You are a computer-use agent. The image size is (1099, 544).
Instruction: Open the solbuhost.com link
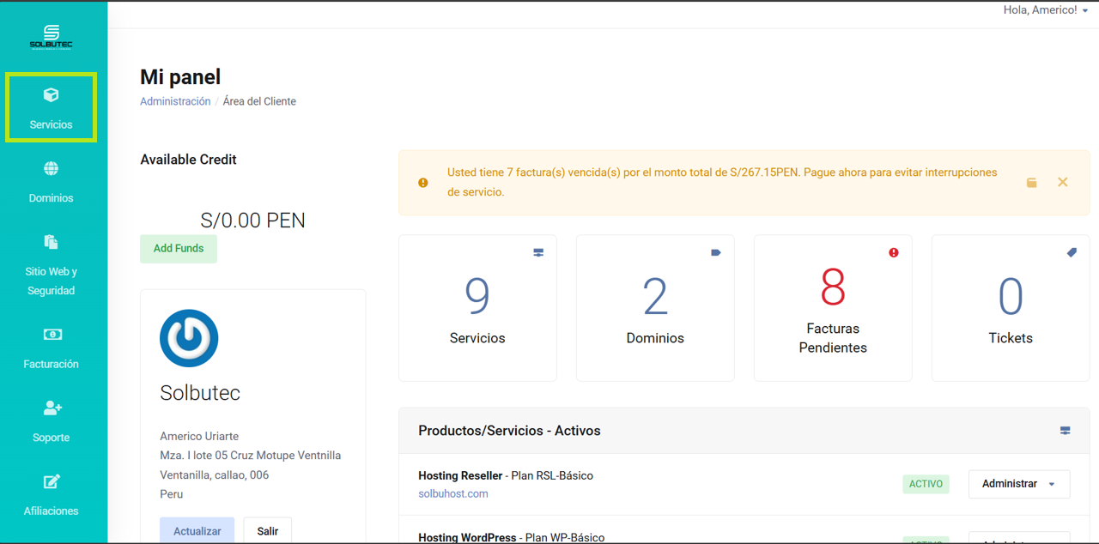coord(453,493)
